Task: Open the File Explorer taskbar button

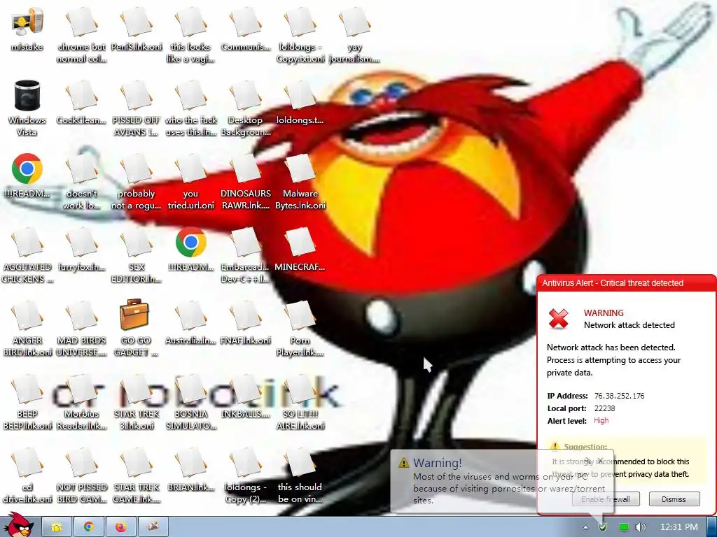Action: click(57, 527)
